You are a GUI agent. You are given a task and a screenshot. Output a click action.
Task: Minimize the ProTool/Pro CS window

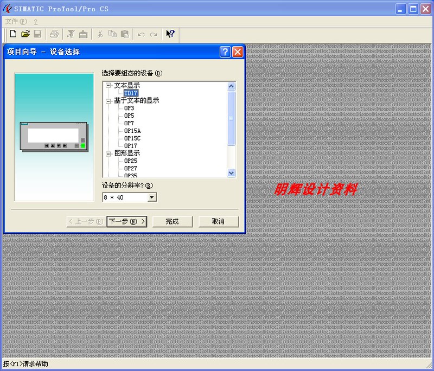[400, 9]
